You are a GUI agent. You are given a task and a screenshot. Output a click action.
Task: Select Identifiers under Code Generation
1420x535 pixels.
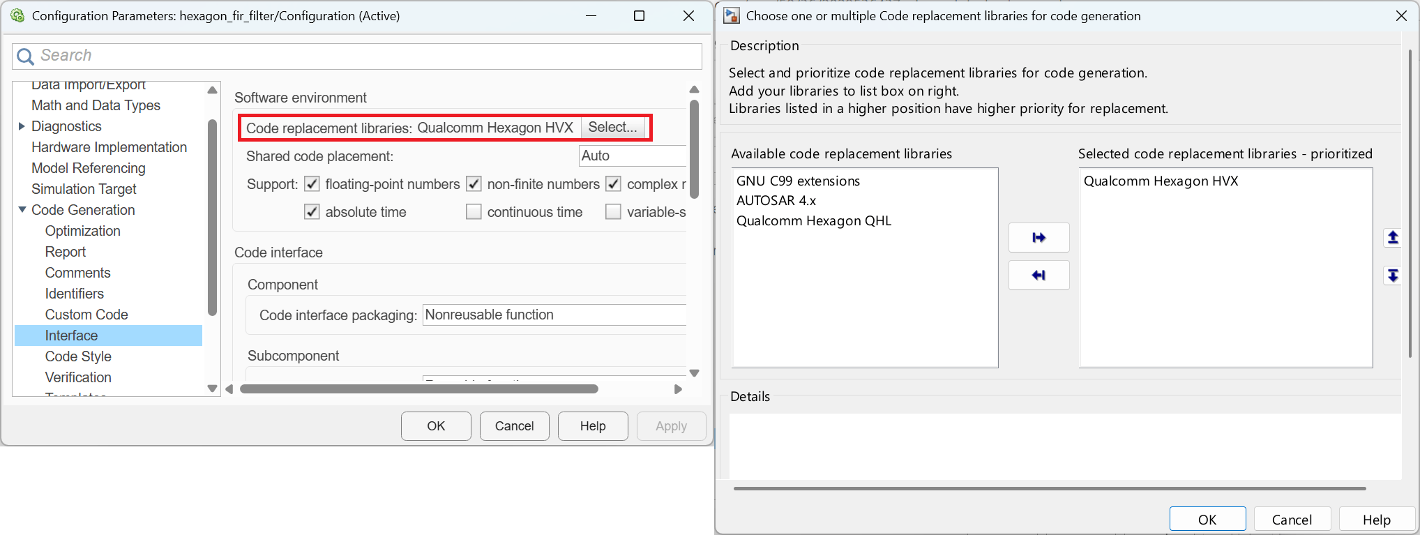tap(74, 294)
